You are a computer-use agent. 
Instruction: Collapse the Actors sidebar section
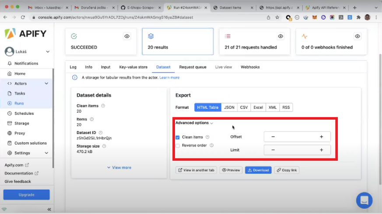pyautogui.click(x=46, y=83)
